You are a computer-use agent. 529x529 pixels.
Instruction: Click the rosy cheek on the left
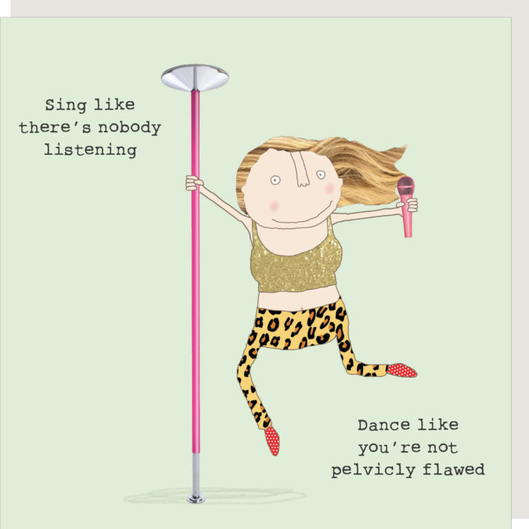[274, 206]
